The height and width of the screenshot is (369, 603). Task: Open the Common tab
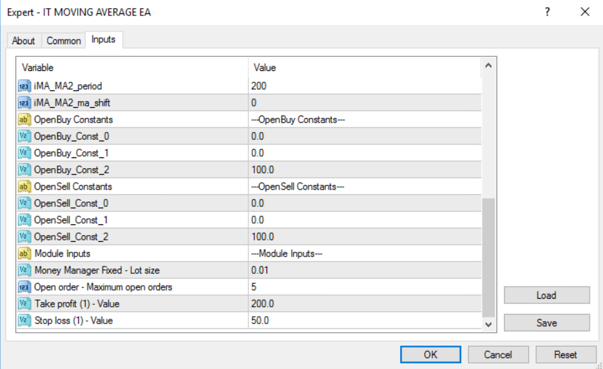[x=64, y=40]
